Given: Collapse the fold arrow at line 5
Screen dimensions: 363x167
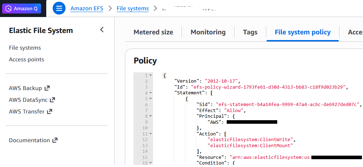Looking at the screenshot, I should pyautogui.click(x=151, y=99).
